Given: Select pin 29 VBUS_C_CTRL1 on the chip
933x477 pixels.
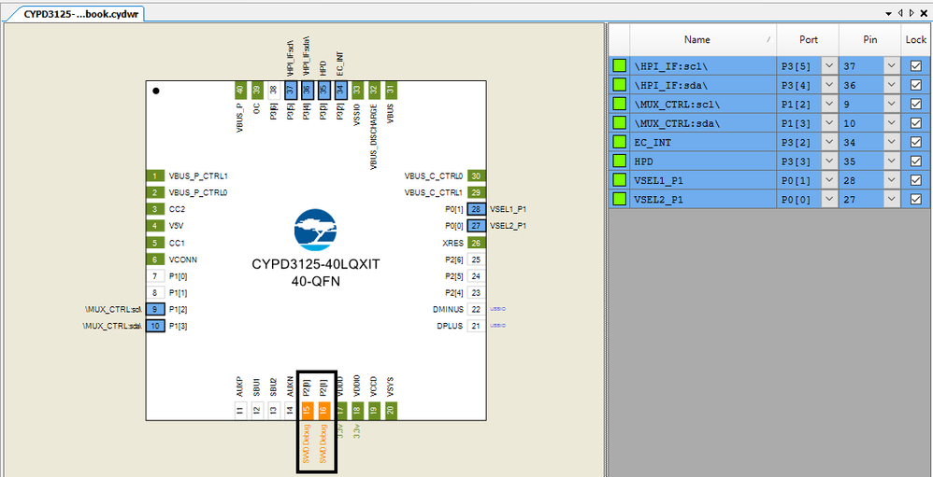Looking at the screenshot, I should 477,192.
